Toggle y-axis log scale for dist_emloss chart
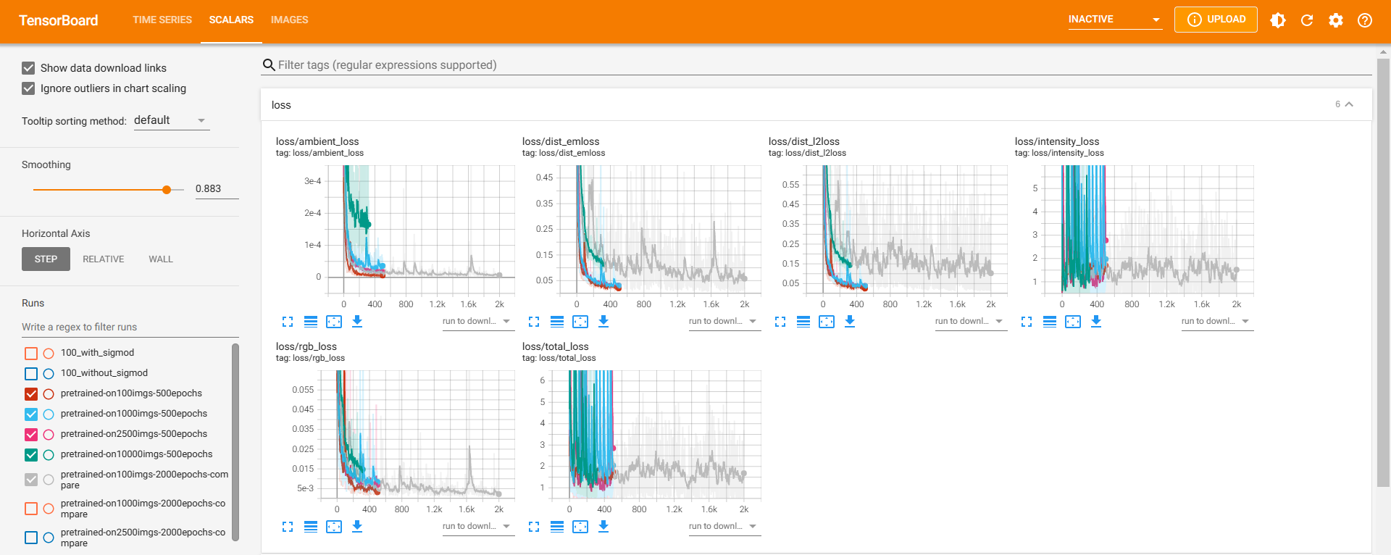The image size is (1391, 555). click(x=557, y=322)
